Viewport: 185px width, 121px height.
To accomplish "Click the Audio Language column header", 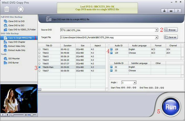I will point(139,46).
